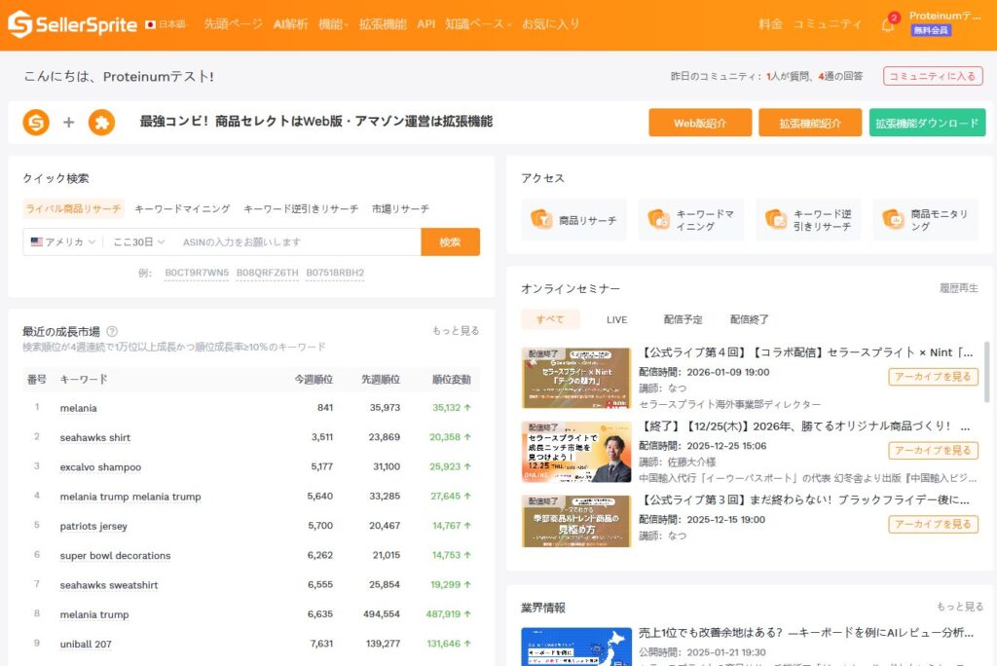Click the SellerSprite logo icon
This screenshot has width=997, height=666.
(20, 24)
